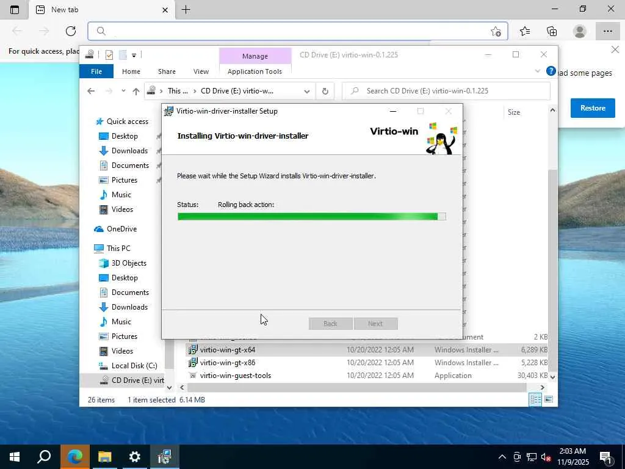Open Edge profile avatar
The width and height of the screenshot is (625, 469).
(579, 31)
